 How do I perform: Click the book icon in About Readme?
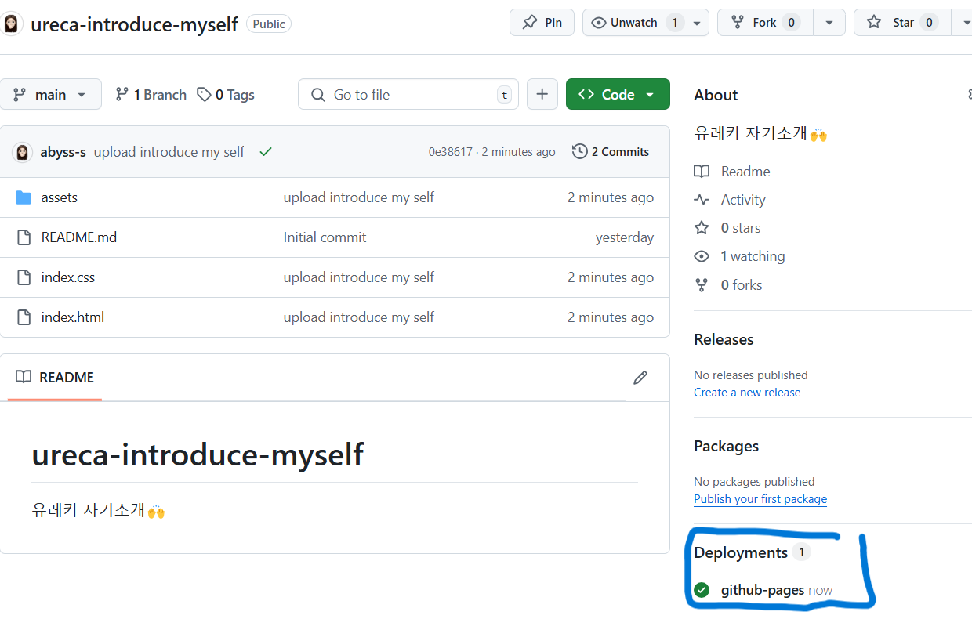click(702, 172)
